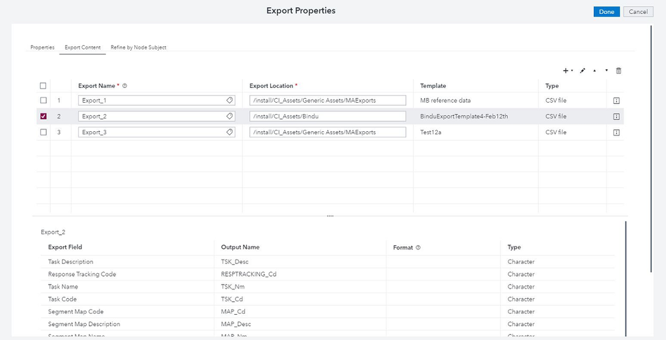Screen dimensions: 666x340
Task: Click help icon next to Export Name
Action: 124,86
